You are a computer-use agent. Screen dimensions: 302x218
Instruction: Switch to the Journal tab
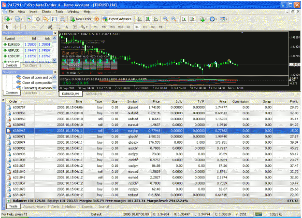tap(103, 206)
